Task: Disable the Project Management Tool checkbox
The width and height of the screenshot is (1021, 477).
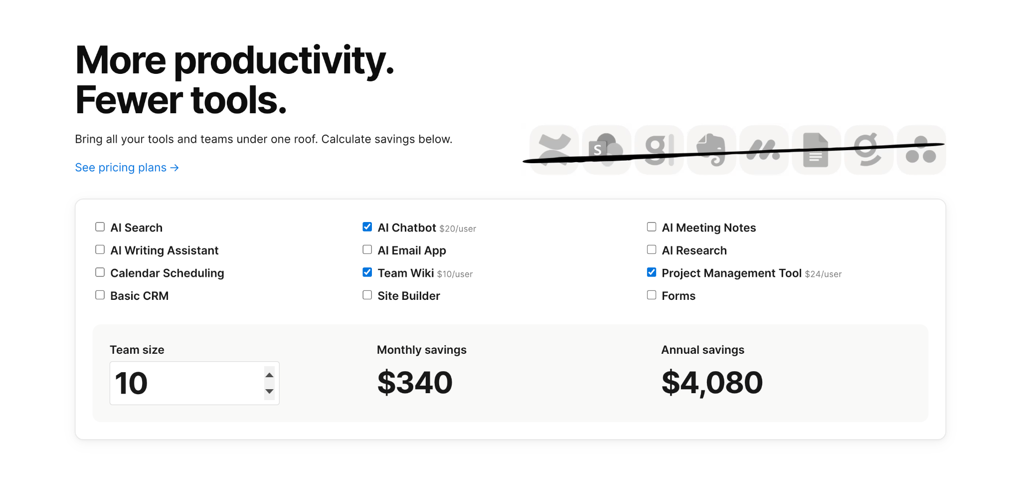Action: (x=652, y=272)
